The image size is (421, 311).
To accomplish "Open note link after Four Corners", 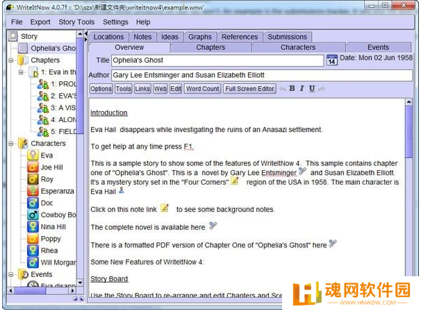I will (x=235, y=181).
